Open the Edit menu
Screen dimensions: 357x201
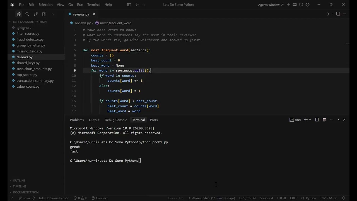click(x=31, y=5)
